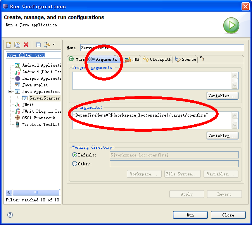Click Variables button under Program arguments
This screenshot has width=252, height=225.
(222, 96)
